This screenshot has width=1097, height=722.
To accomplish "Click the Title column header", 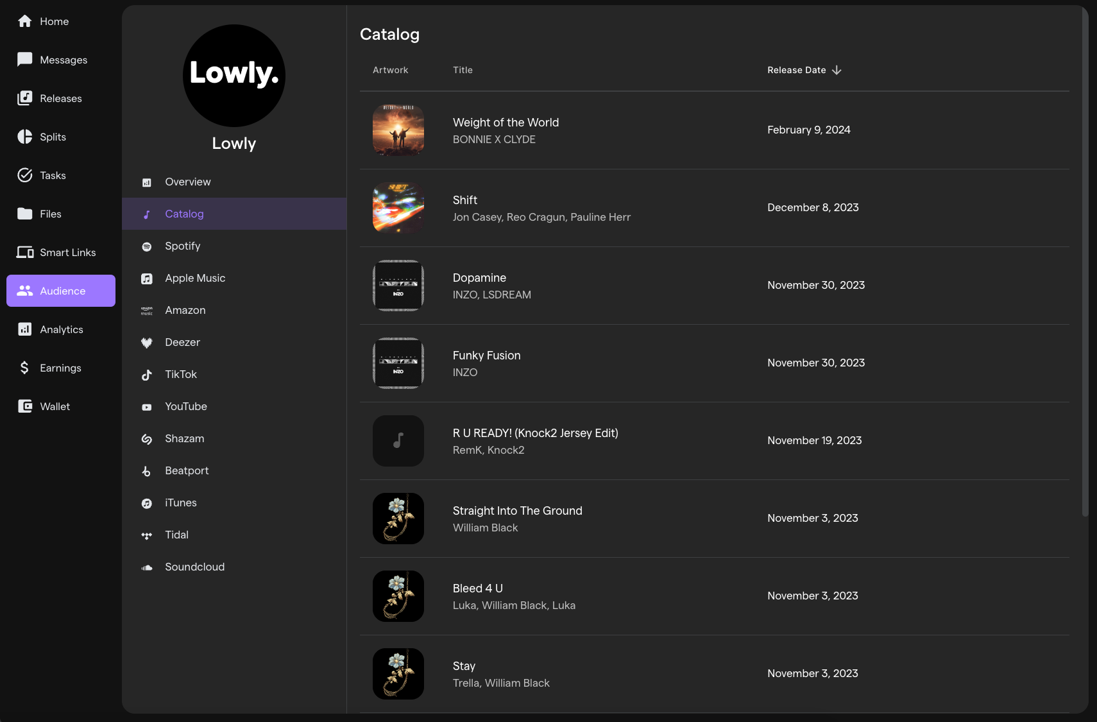I will click(x=463, y=70).
